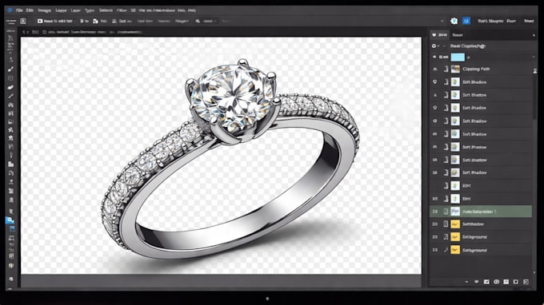Click the white gear icon at top right
544x305 pixels.
454,21
